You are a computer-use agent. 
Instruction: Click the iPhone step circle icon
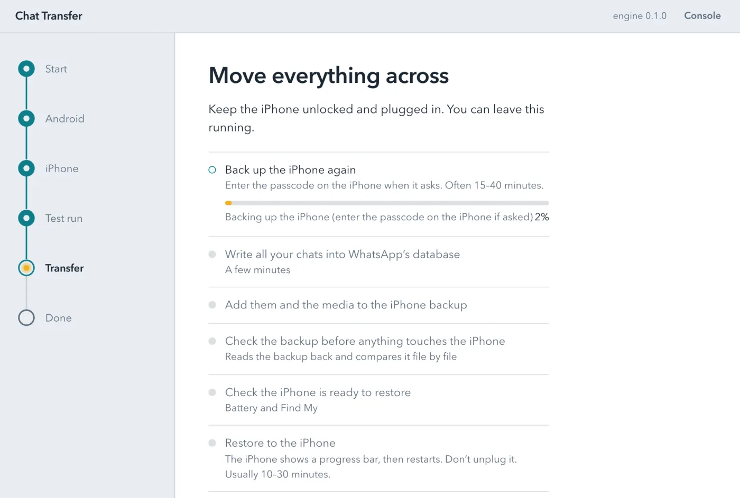click(26, 168)
